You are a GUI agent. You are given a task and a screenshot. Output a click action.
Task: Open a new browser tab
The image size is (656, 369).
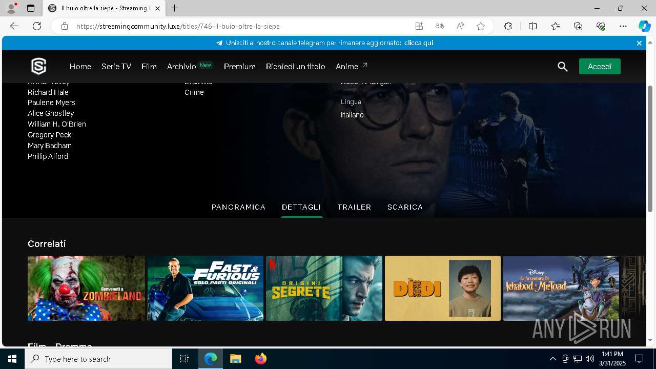[175, 8]
